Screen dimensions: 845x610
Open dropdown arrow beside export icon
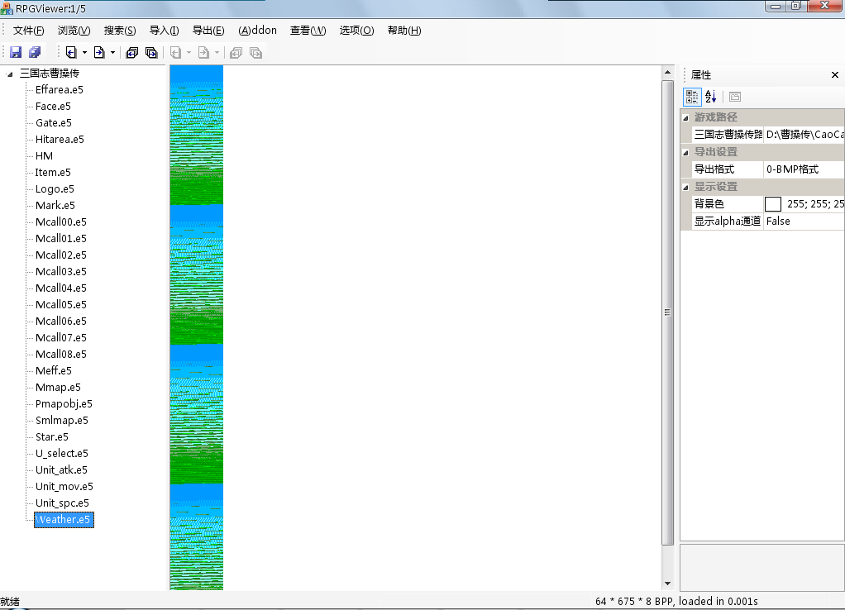[113, 53]
